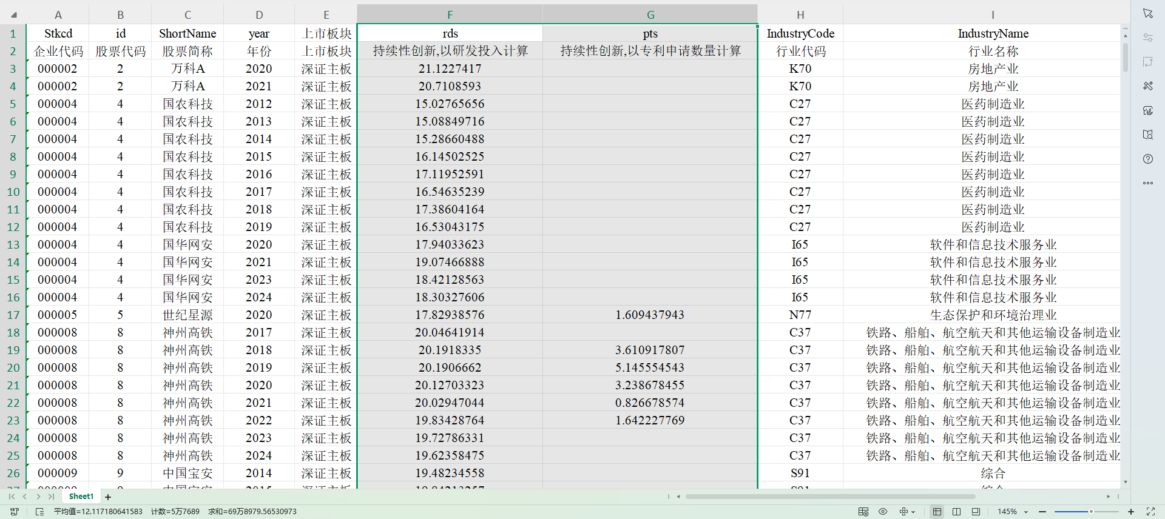The image size is (1165, 519).
Task: Click the minus icon to zoom out
Action: click(x=1042, y=512)
